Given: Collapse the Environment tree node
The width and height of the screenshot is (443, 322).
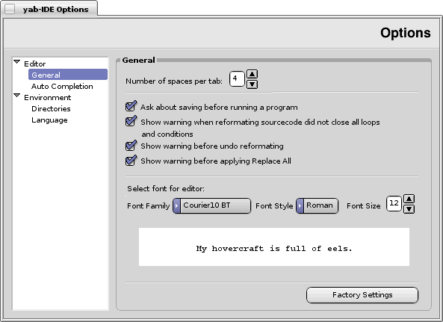Looking at the screenshot, I should point(17,96).
